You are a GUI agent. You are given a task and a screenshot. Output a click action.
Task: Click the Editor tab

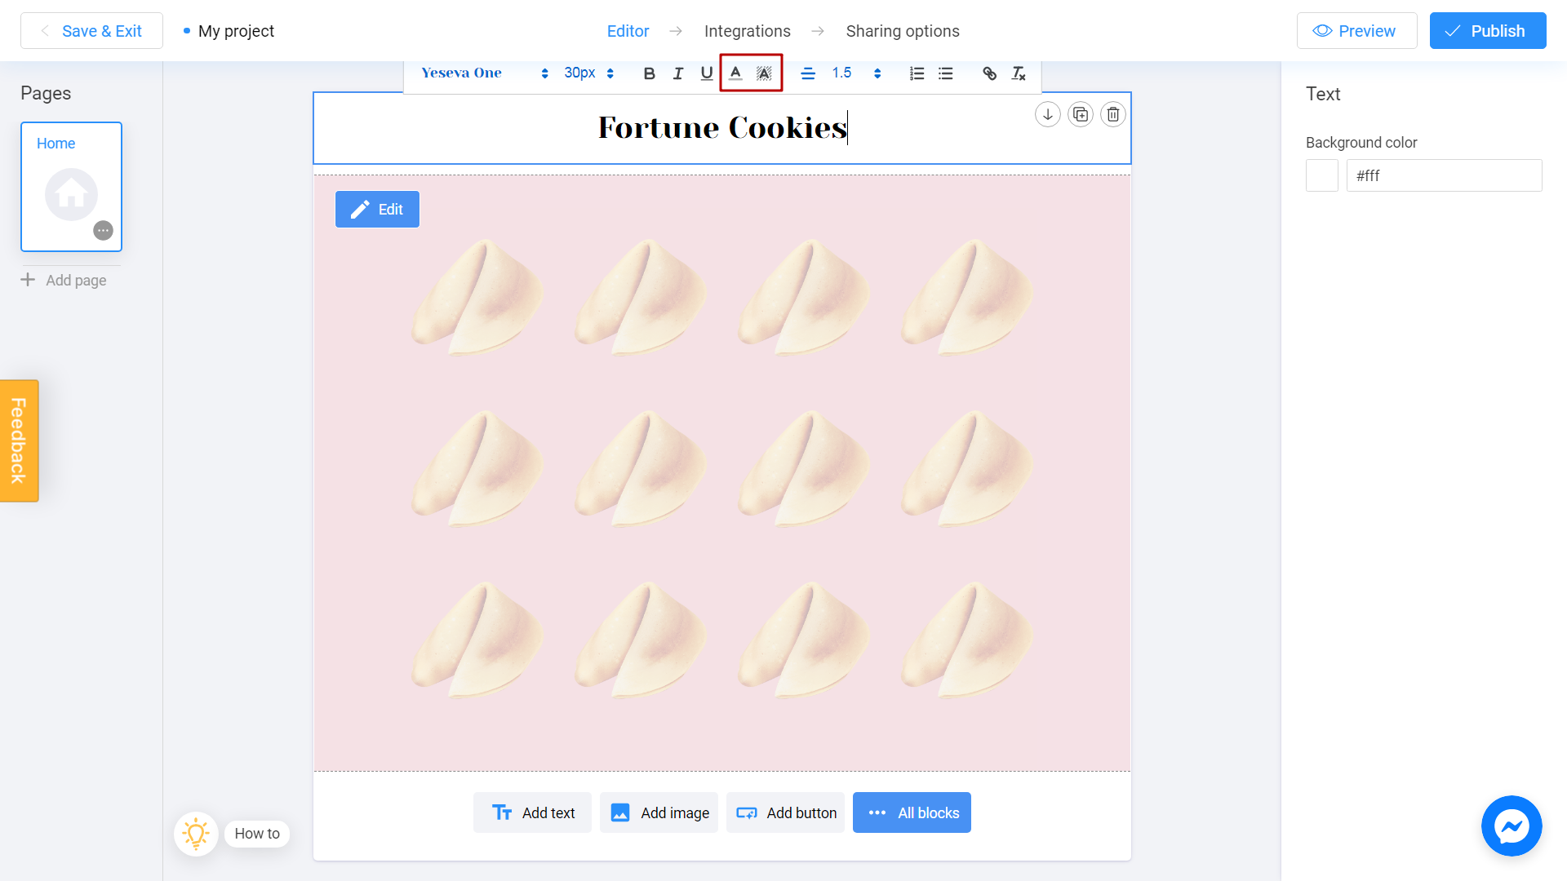point(628,30)
